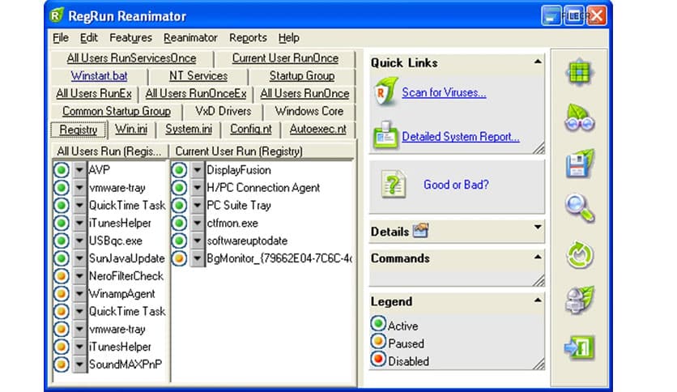This screenshot has height=392, width=677.
Task: Select the Registry tab
Action: (79, 130)
